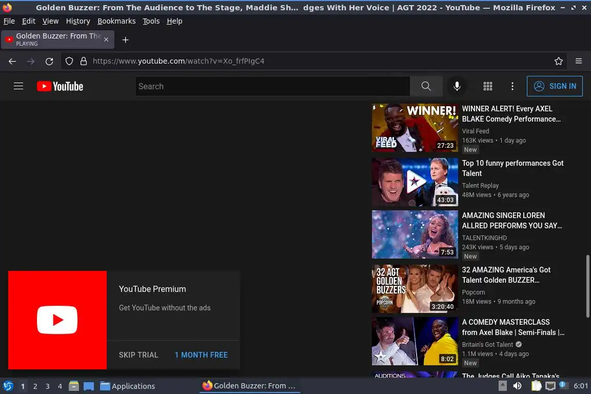
Task: Bookmark this page with the star
Action: pos(559,61)
